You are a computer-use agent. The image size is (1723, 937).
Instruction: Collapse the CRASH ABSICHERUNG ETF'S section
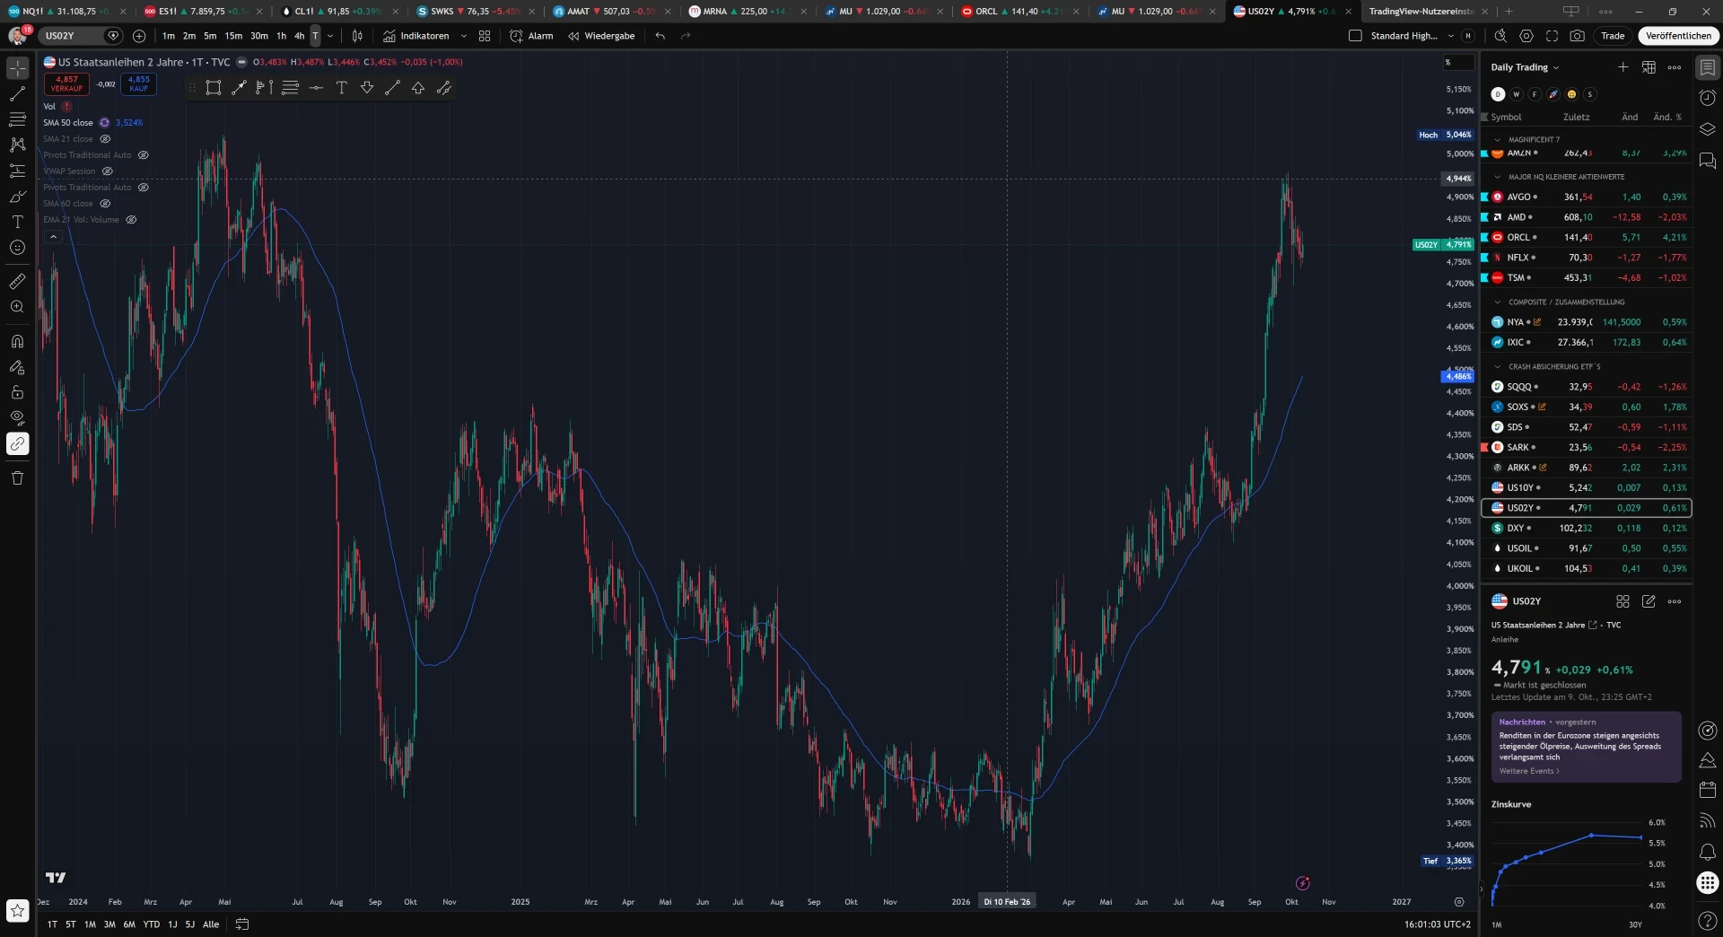[1497, 367]
